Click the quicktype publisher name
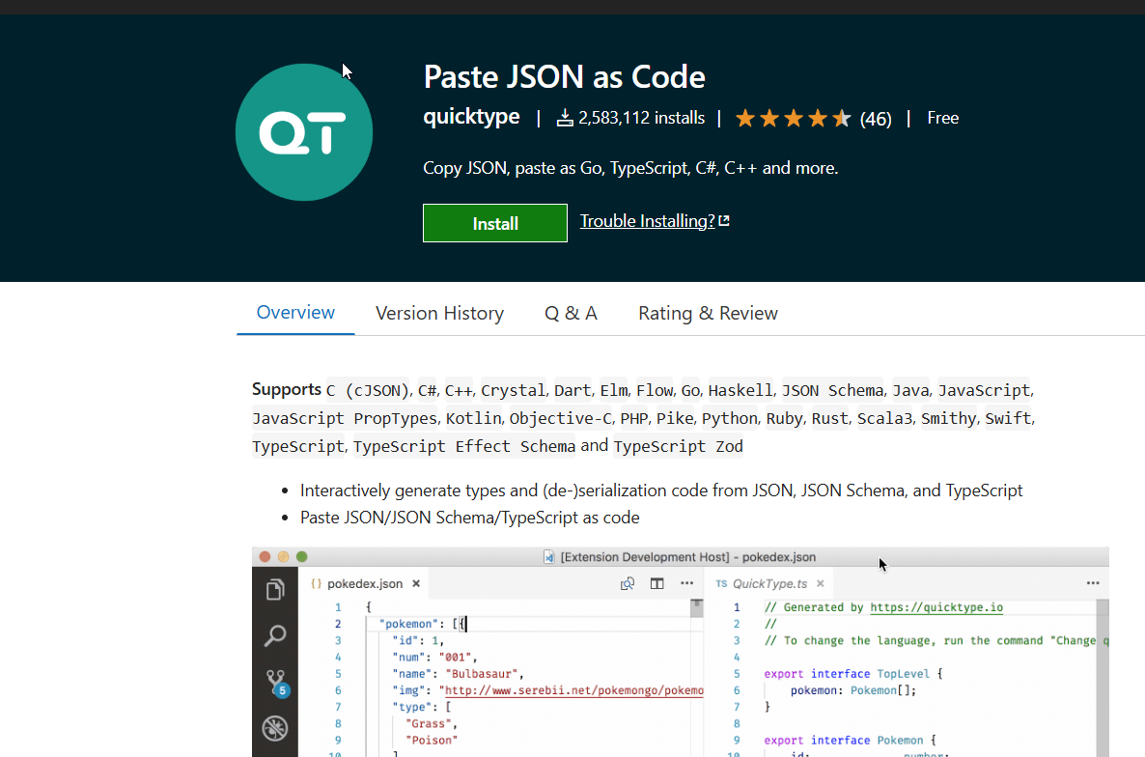 (471, 117)
